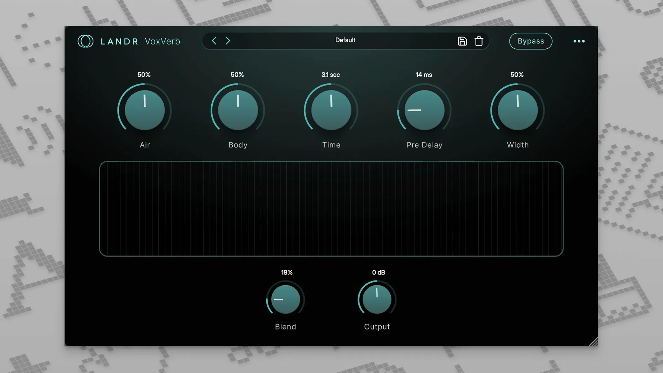Click the Time value 3.1 sec

point(330,75)
